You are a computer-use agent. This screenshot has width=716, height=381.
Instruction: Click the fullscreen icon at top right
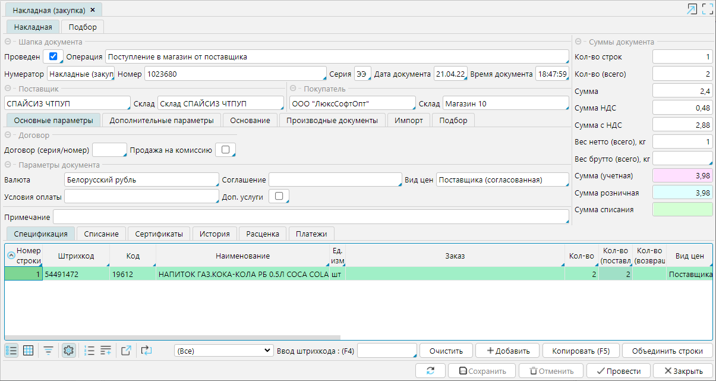click(707, 9)
